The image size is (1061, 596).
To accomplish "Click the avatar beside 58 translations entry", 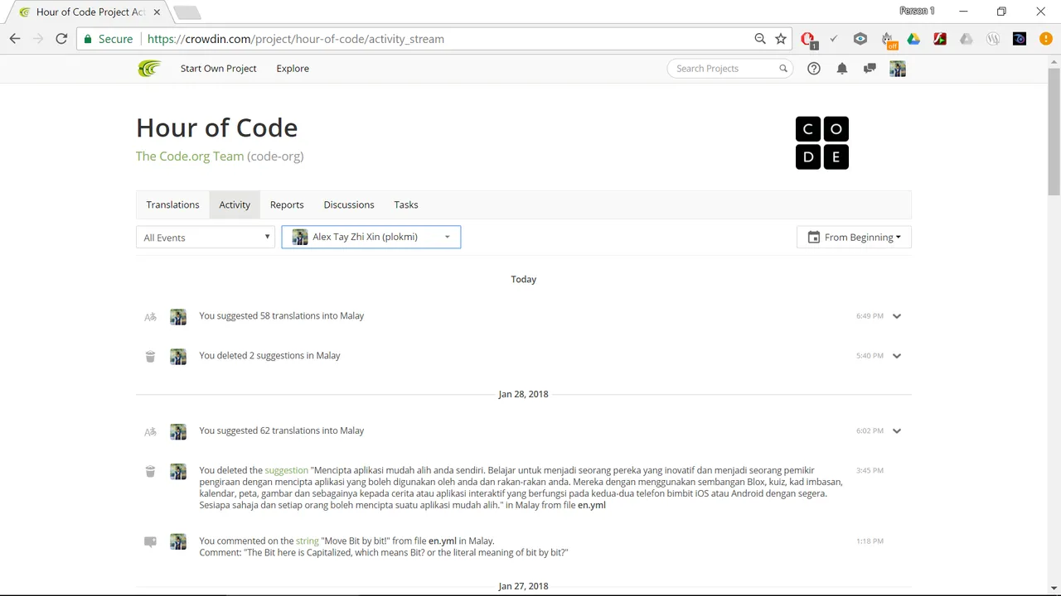I will coord(178,316).
